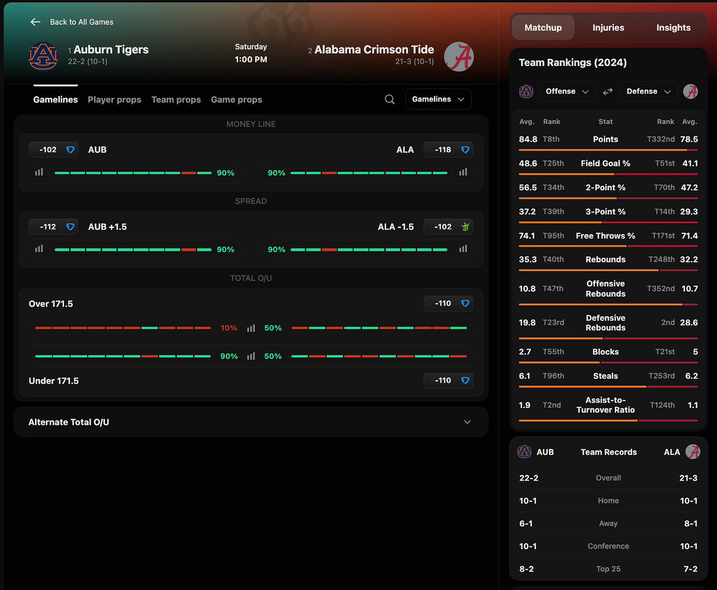Click the Auburn Tigers logo in header
717x590 pixels.
43,56
